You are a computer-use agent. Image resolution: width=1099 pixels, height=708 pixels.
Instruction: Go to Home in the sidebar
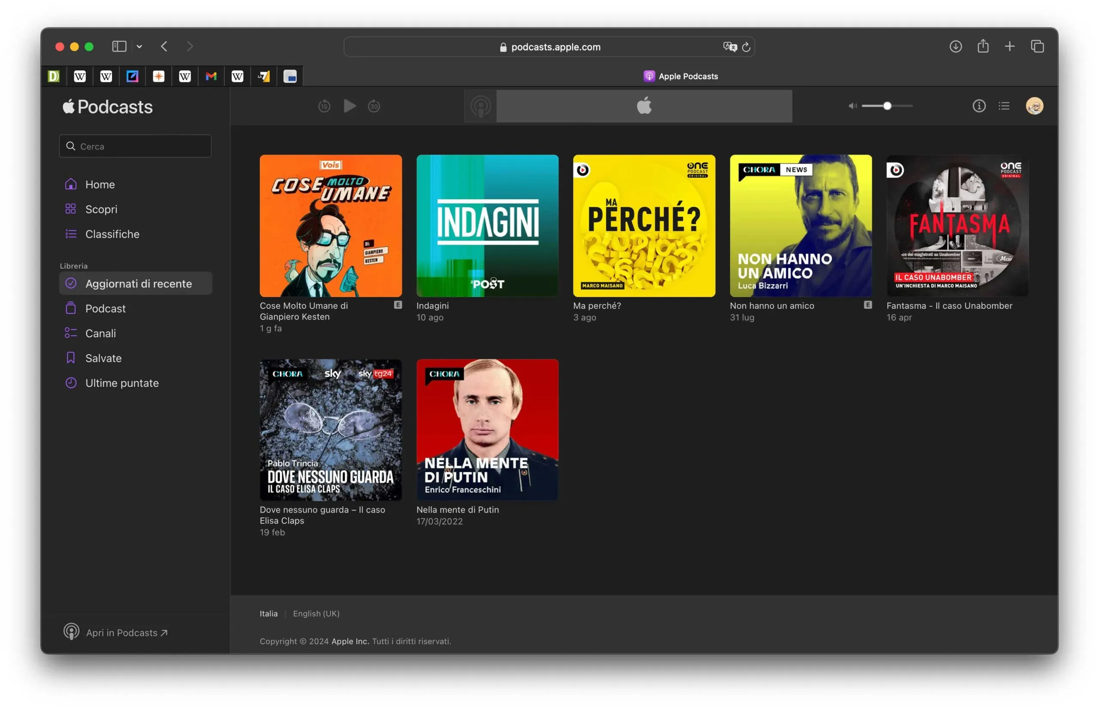pyautogui.click(x=136, y=184)
